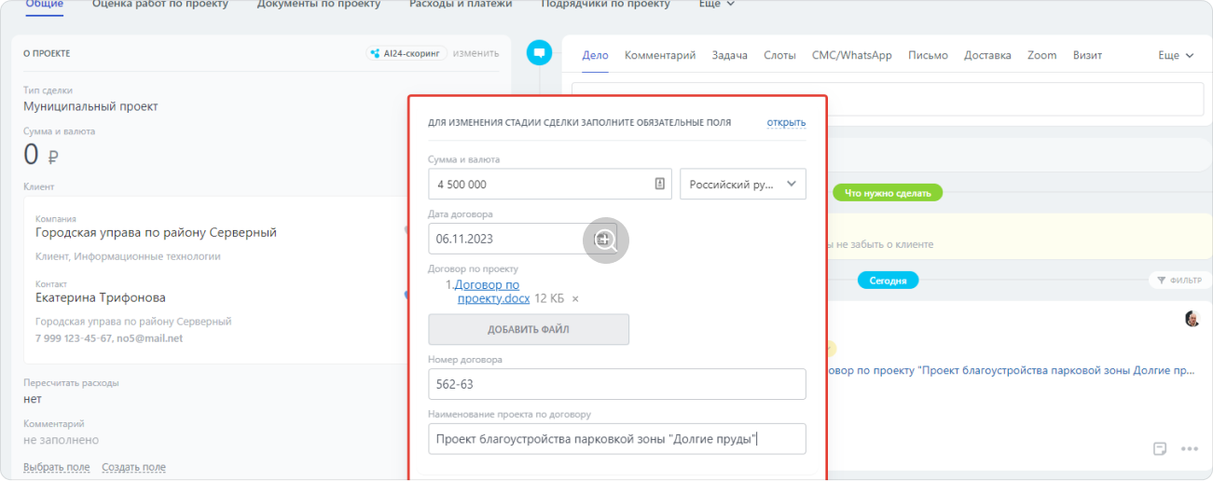Click the AI24-скоринг badge

(407, 53)
